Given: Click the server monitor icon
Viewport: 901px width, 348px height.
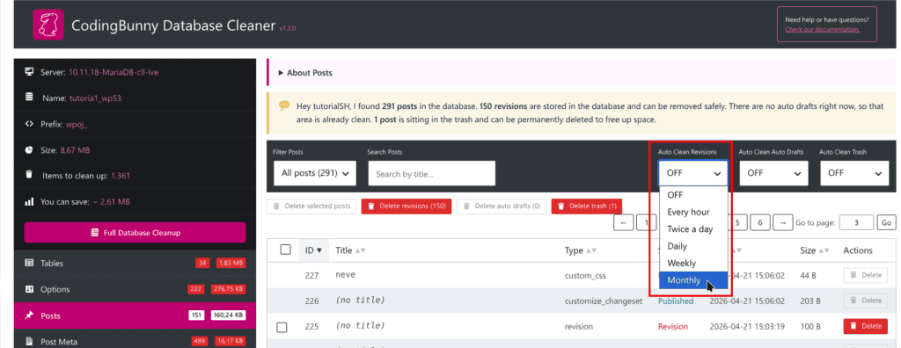Looking at the screenshot, I should [29, 72].
